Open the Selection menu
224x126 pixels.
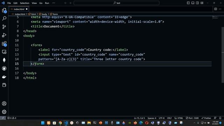(x=24, y=3)
